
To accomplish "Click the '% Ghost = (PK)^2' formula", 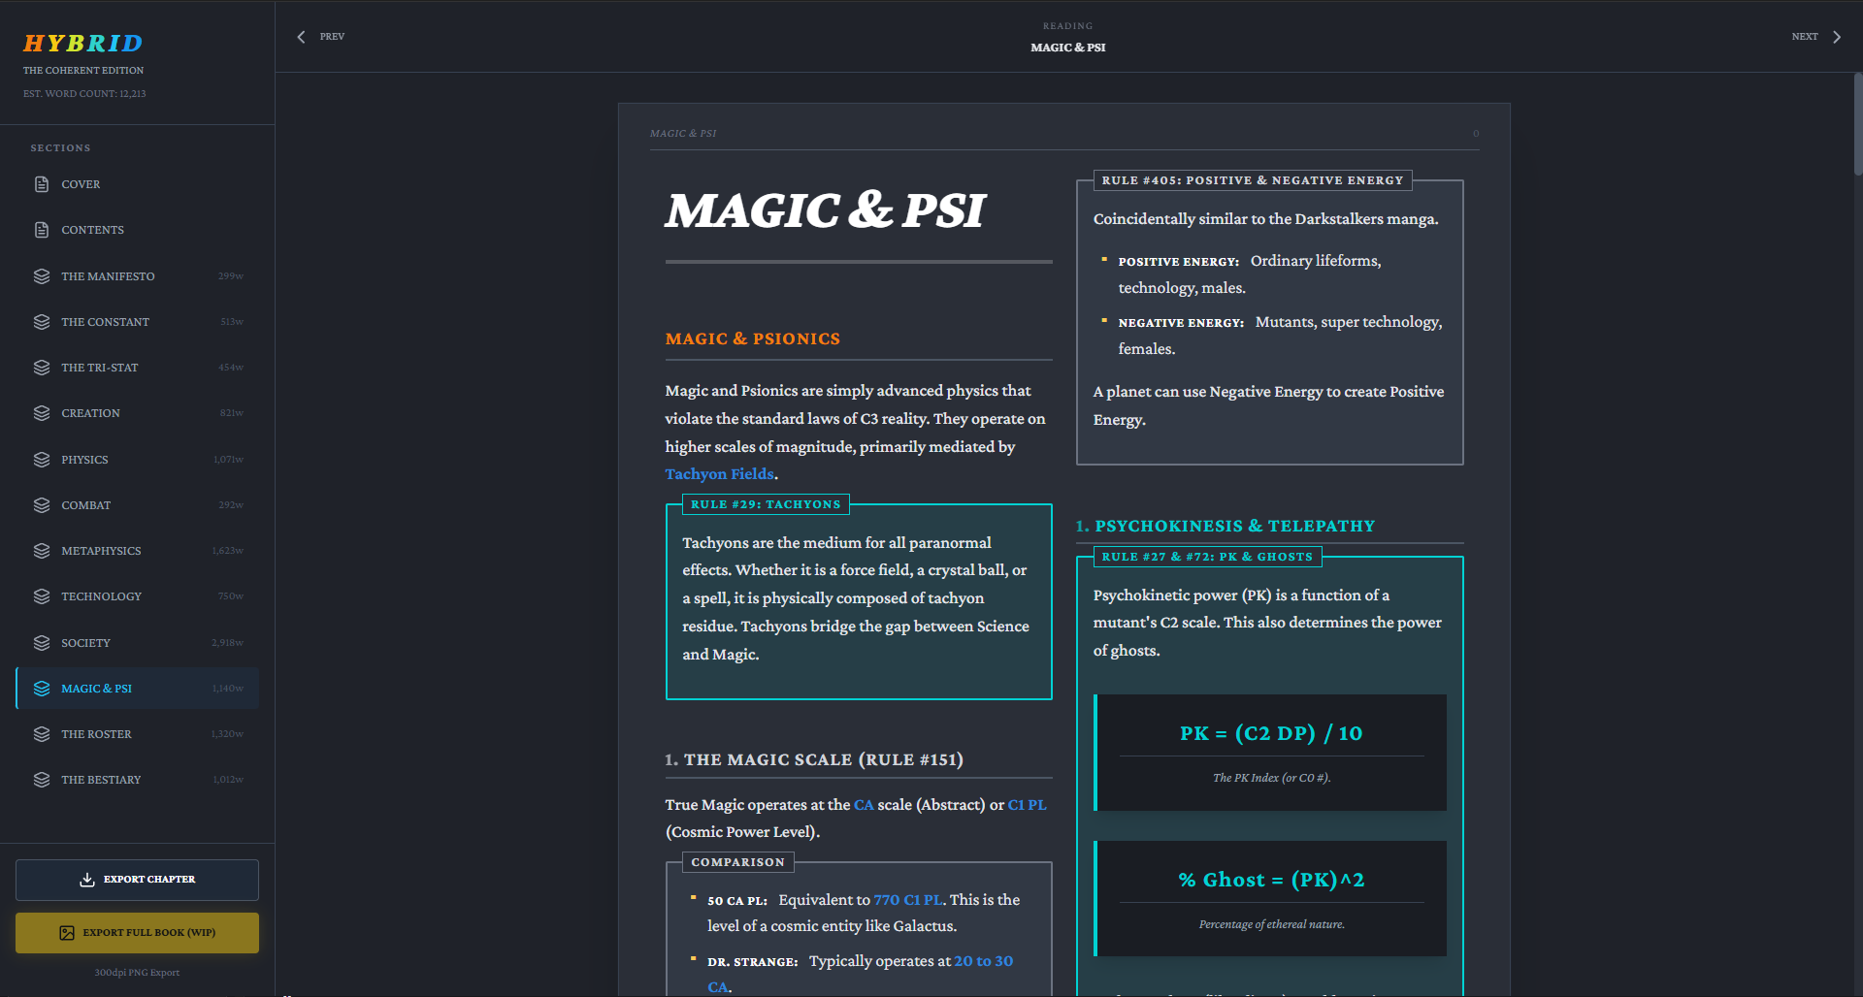I will 1271,880.
